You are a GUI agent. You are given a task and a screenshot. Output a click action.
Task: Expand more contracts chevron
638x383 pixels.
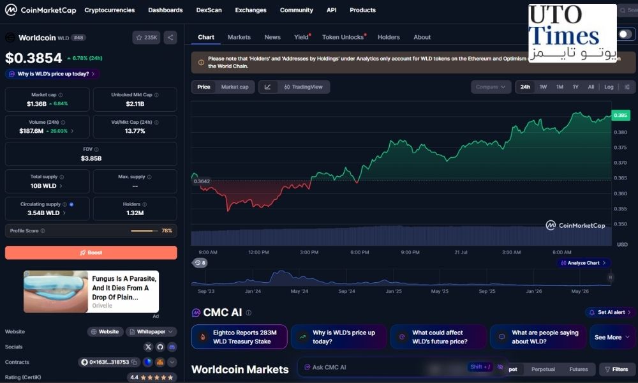(x=172, y=362)
